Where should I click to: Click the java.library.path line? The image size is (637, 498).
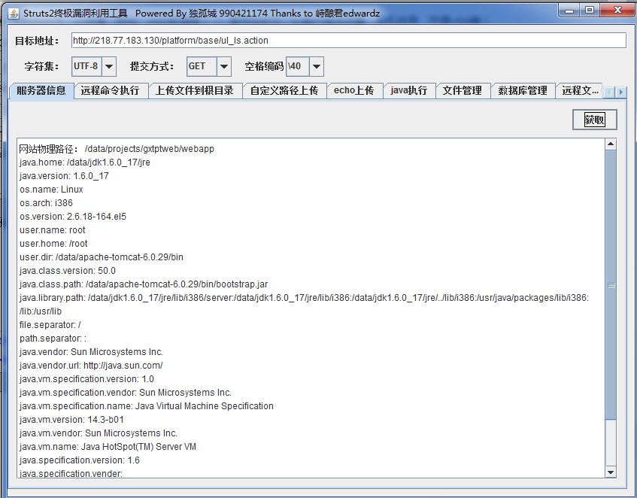click(304, 304)
